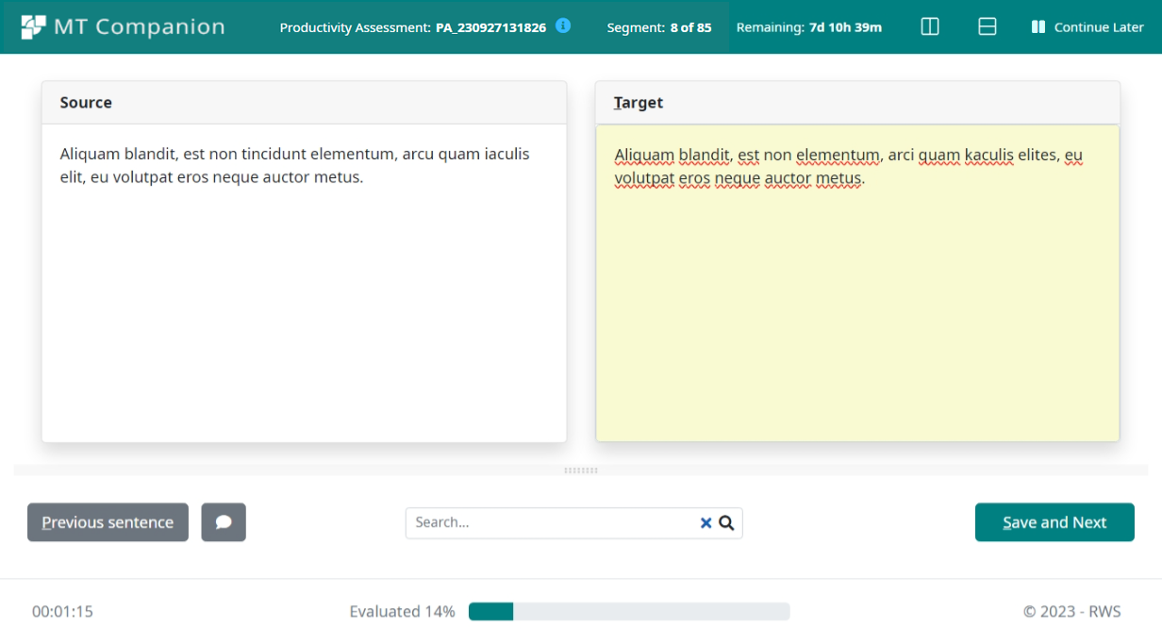
Task: Click the Evaluated progress bar
Action: pos(629,612)
